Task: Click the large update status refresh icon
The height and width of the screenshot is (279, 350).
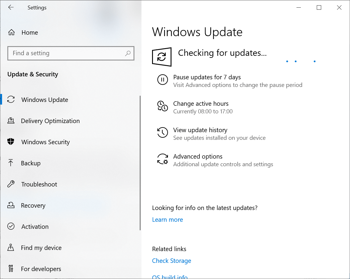Action: coord(161,57)
